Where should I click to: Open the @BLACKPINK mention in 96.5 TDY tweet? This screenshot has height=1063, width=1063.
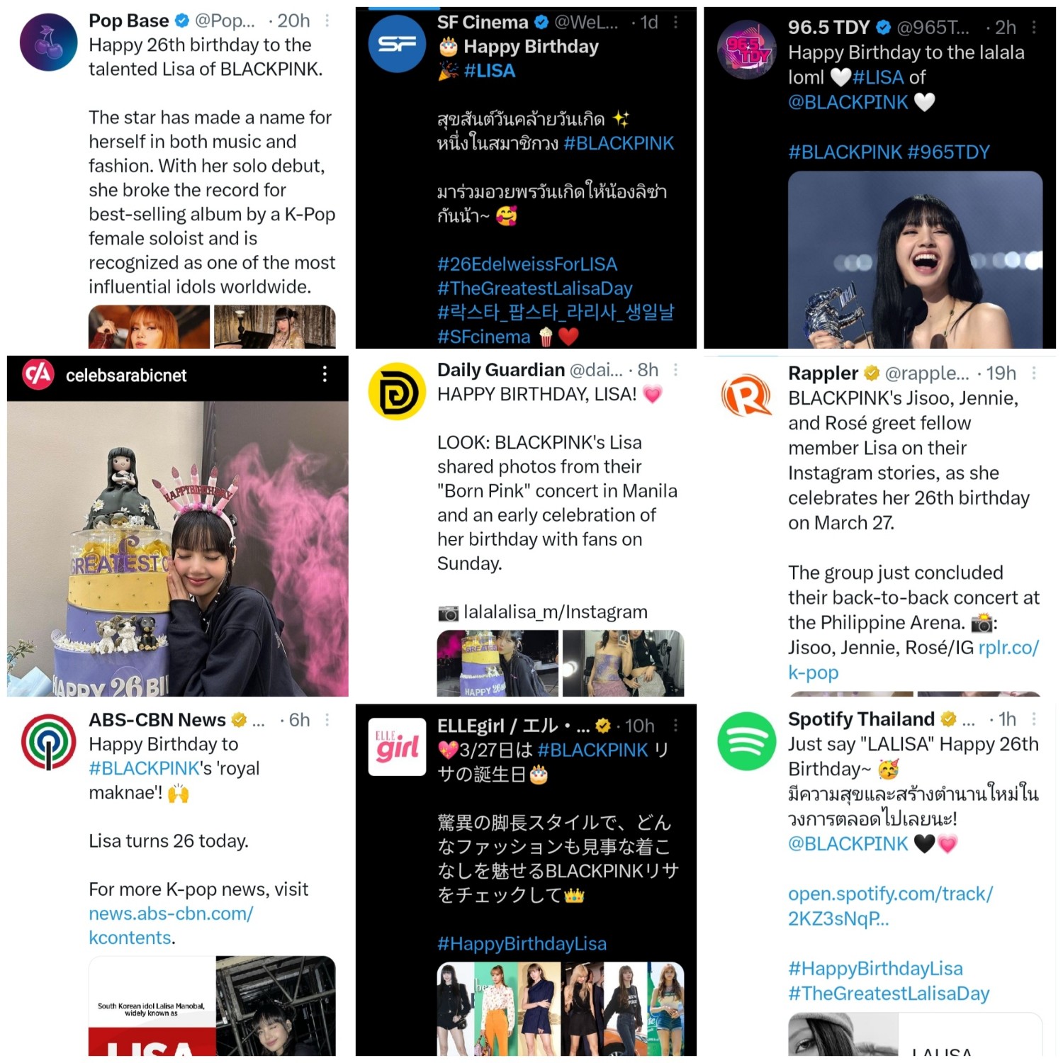coord(848,102)
